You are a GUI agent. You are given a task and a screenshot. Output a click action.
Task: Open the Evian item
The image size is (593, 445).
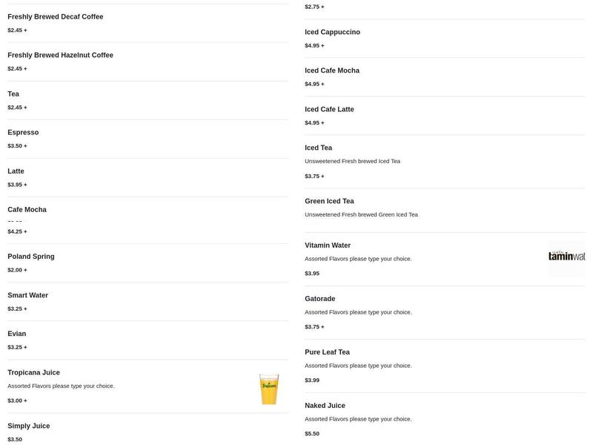16,334
